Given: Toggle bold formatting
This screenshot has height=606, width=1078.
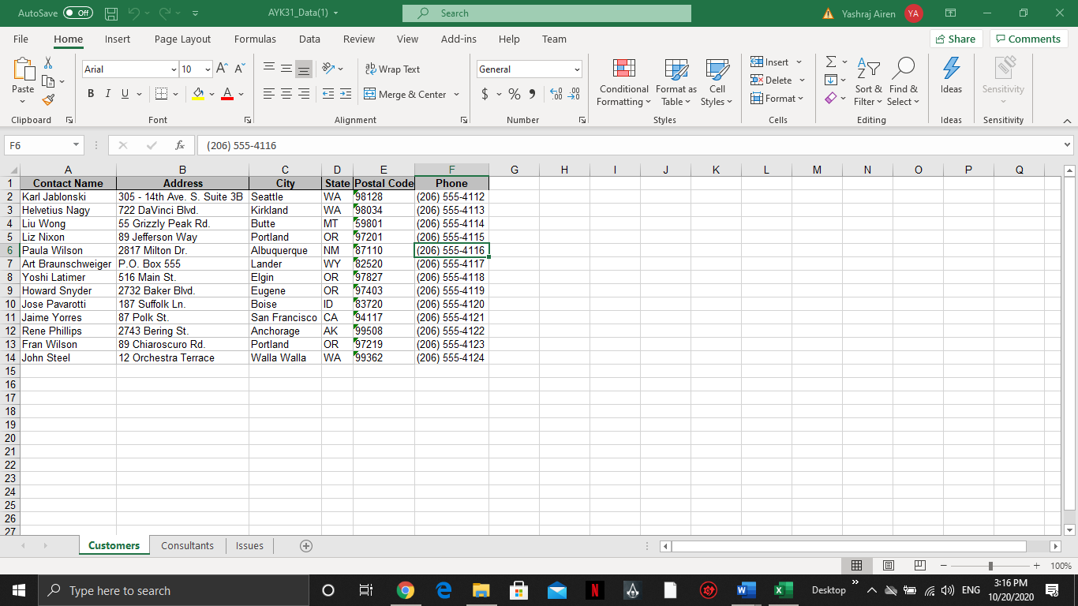Looking at the screenshot, I should coord(90,94).
